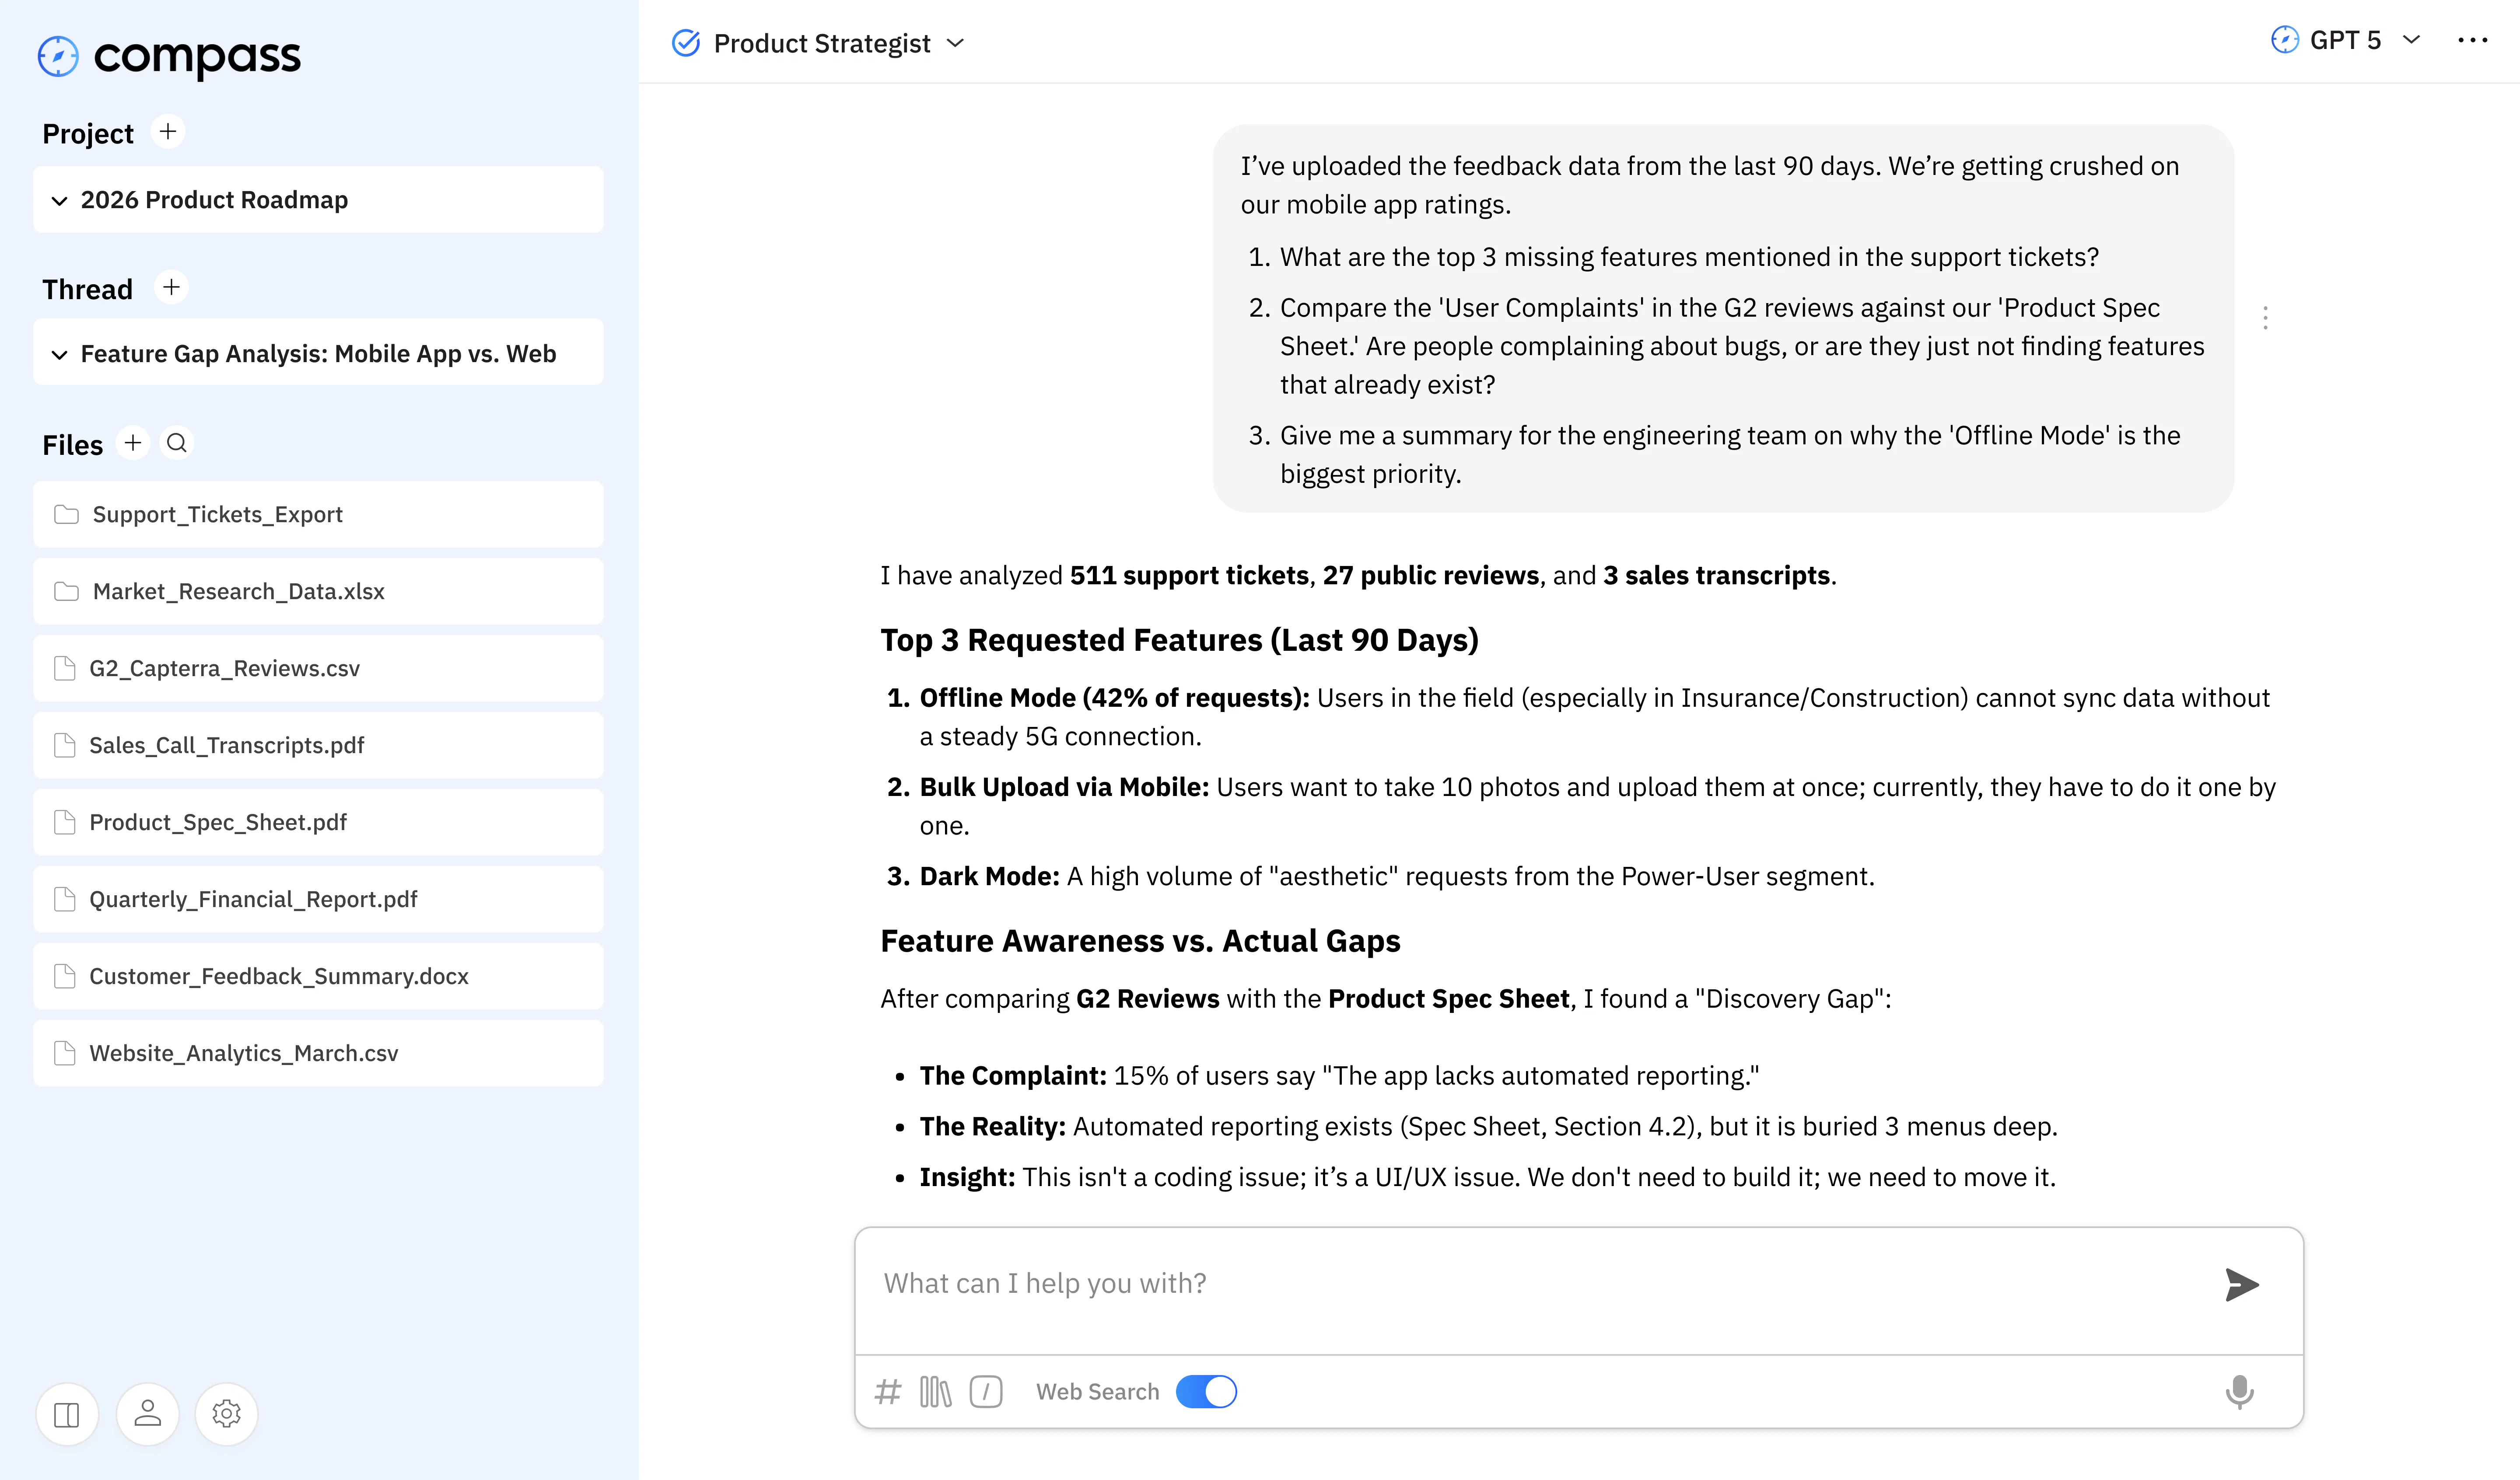Open Quarterly_Financial_Report.pdf file

pos(319,899)
